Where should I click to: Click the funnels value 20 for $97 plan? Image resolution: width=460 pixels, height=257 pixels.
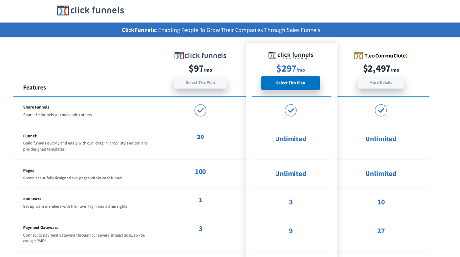pyautogui.click(x=201, y=137)
